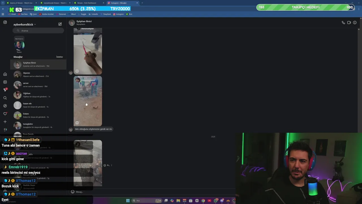Open a new browser tab
Screen dimensions: 362x204
(x=142, y=3)
